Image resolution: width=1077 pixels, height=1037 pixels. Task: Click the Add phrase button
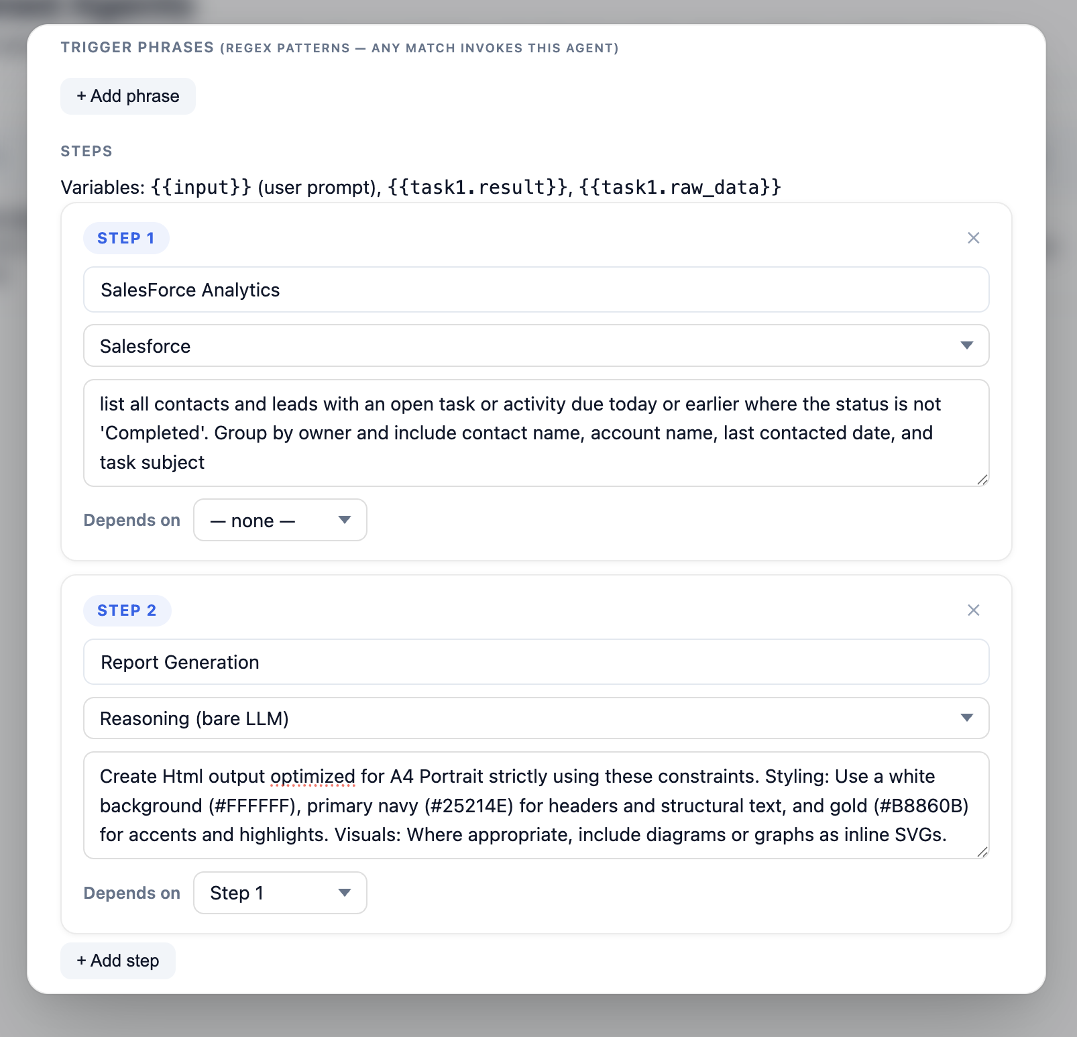point(128,96)
